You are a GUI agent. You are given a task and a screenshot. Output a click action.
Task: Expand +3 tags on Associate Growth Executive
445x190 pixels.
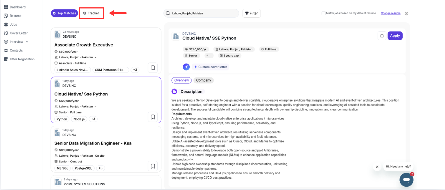pyautogui.click(x=135, y=70)
